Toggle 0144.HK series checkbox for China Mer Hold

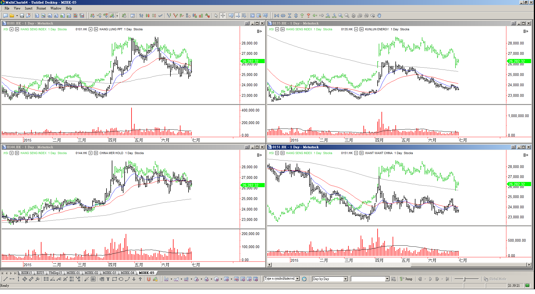[x=96, y=153]
